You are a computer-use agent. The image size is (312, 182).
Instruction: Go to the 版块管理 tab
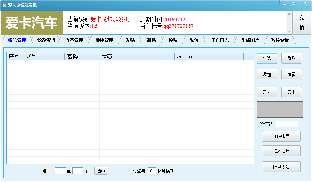104,40
